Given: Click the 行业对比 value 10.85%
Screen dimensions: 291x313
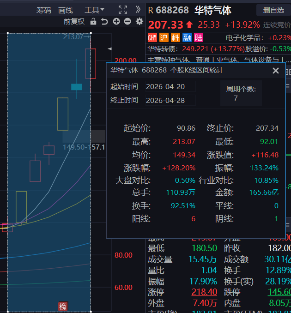Looking at the screenshot, I should click(266, 181).
